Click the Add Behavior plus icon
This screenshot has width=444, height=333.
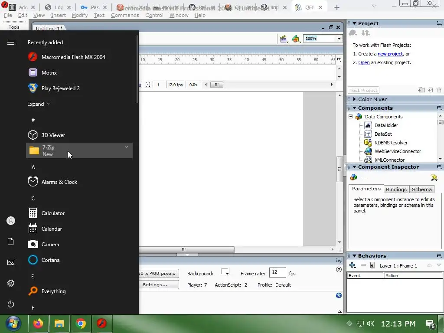352,265
